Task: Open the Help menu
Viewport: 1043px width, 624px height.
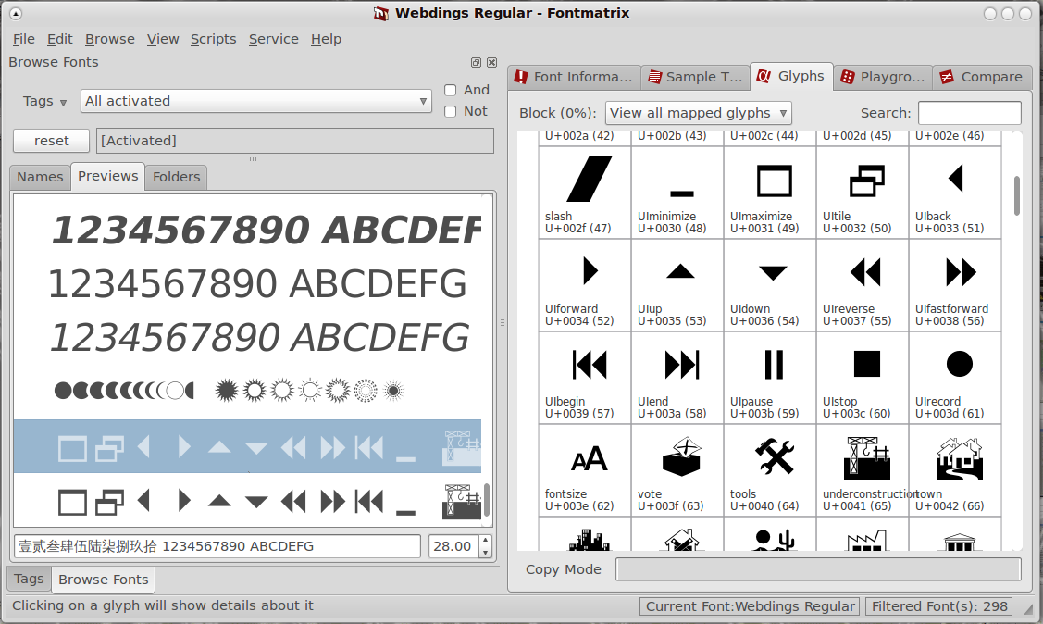Action: point(326,39)
